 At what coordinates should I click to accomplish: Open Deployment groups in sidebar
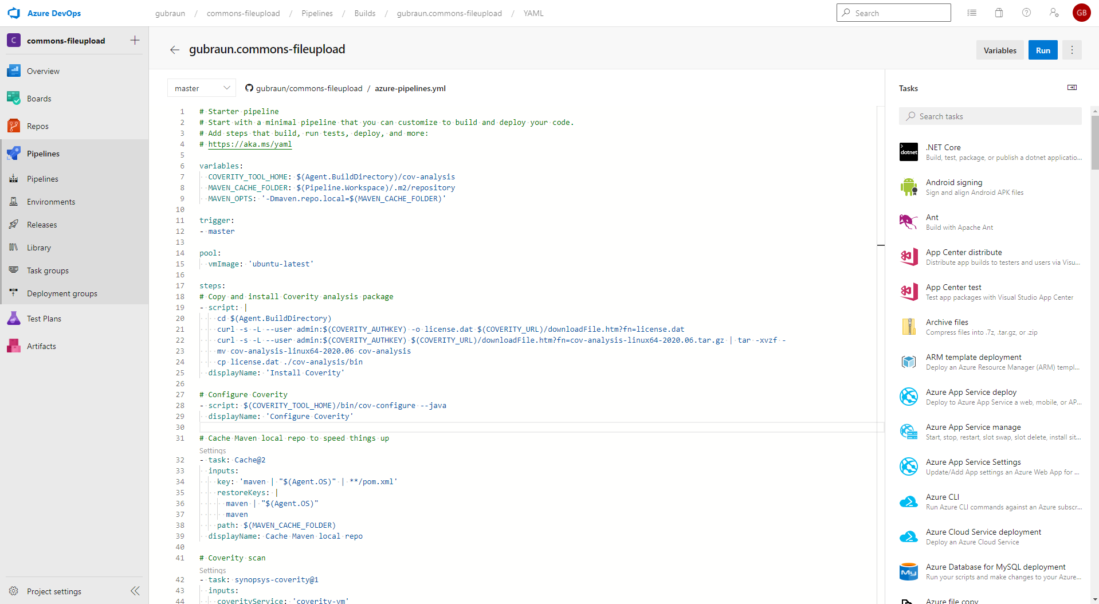[x=74, y=293]
